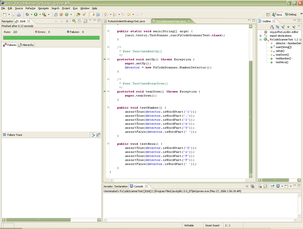Expand the import declarations node in Outline
The image size is (303, 229).
[261, 36]
